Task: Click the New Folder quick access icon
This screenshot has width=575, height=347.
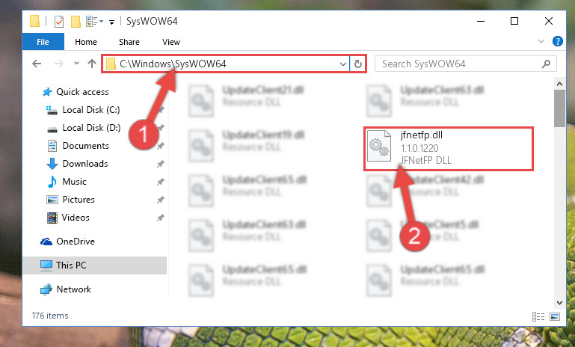Action: pyautogui.click(x=76, y=22)
